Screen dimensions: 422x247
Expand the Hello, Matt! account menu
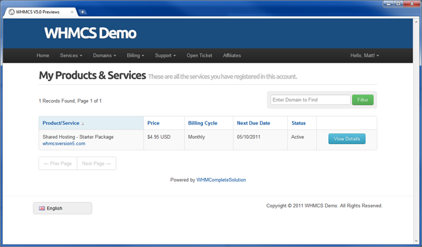coord(365,55)
